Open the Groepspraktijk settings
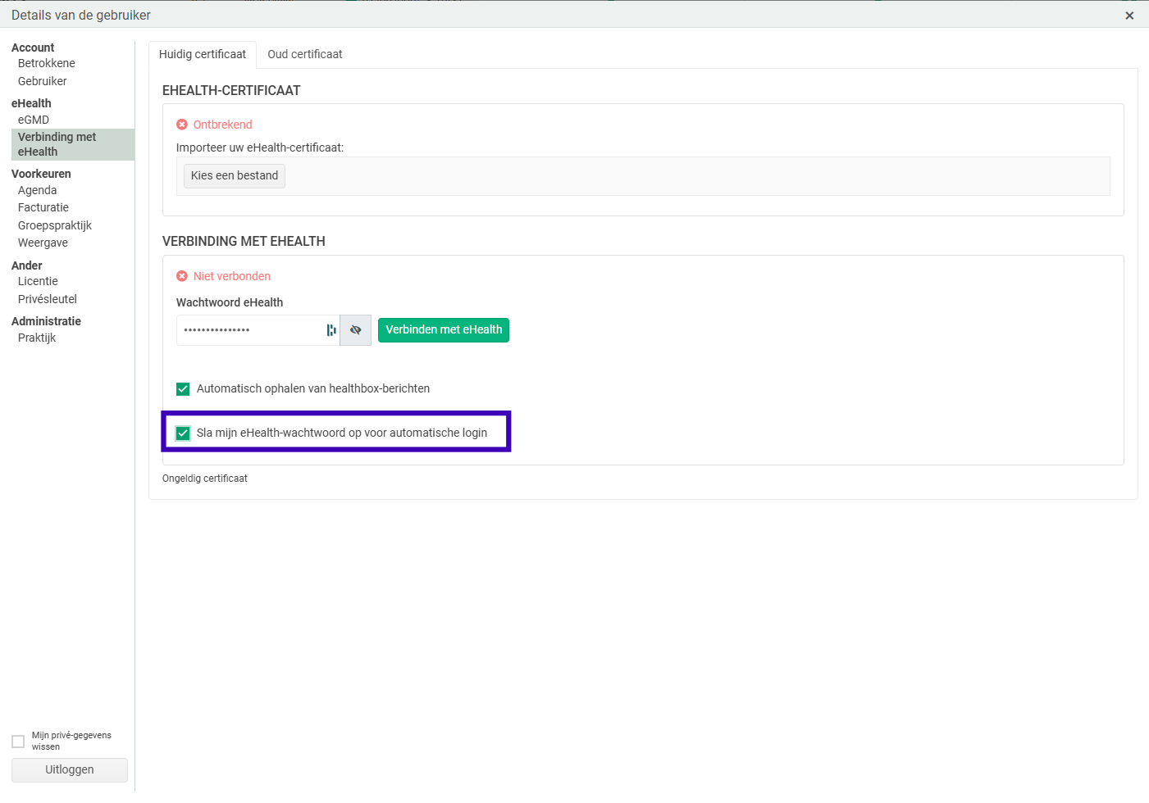The width and height of the screenshot is (1149, 803). (x=55, y=225)
